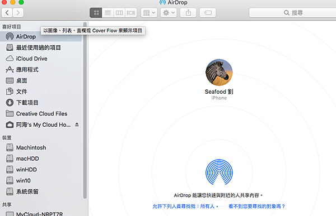The width and height of the screenshot is (336, 216).
Task: Click the 喜好項目 section header
Action: 12,27
